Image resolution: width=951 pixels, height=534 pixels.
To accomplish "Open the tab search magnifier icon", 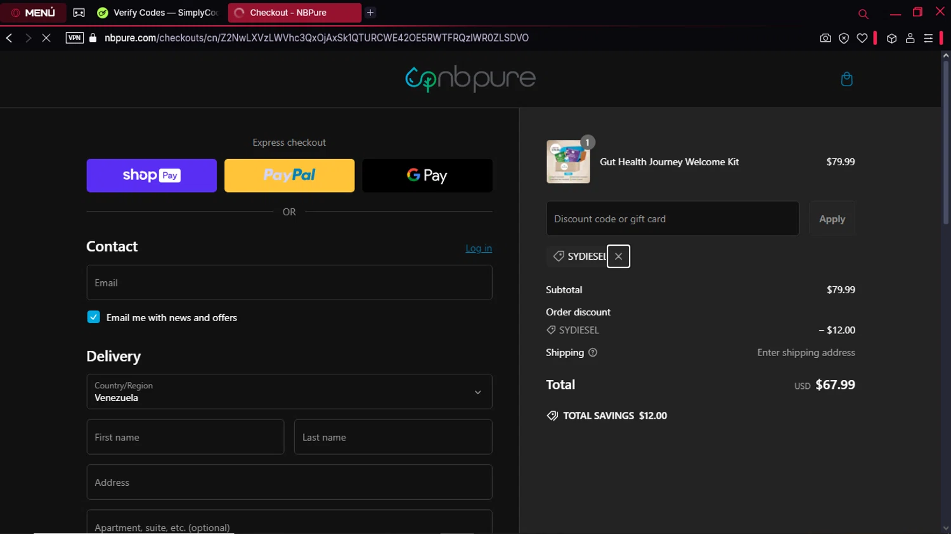I will 863,13.
